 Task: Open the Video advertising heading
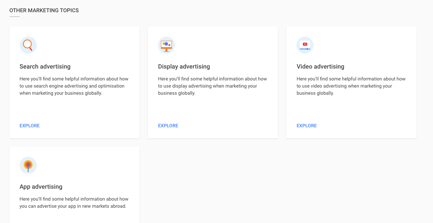pos(321,67)
